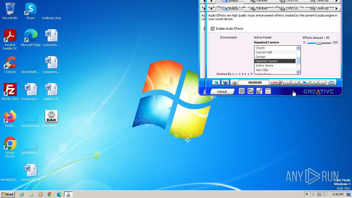Open Internet Explorer from the taskbar
This screenshot has width=352, height=198.
[x=22, y=194]
